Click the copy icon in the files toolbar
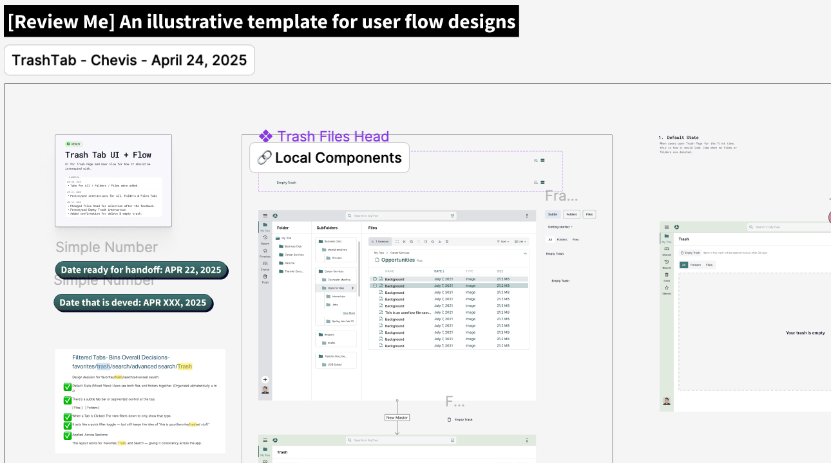Screen dimensions: 831x463 [x=411, y=241]
